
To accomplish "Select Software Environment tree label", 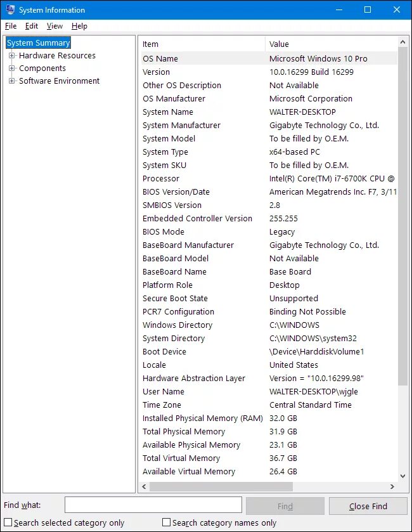I will [60, 81].
